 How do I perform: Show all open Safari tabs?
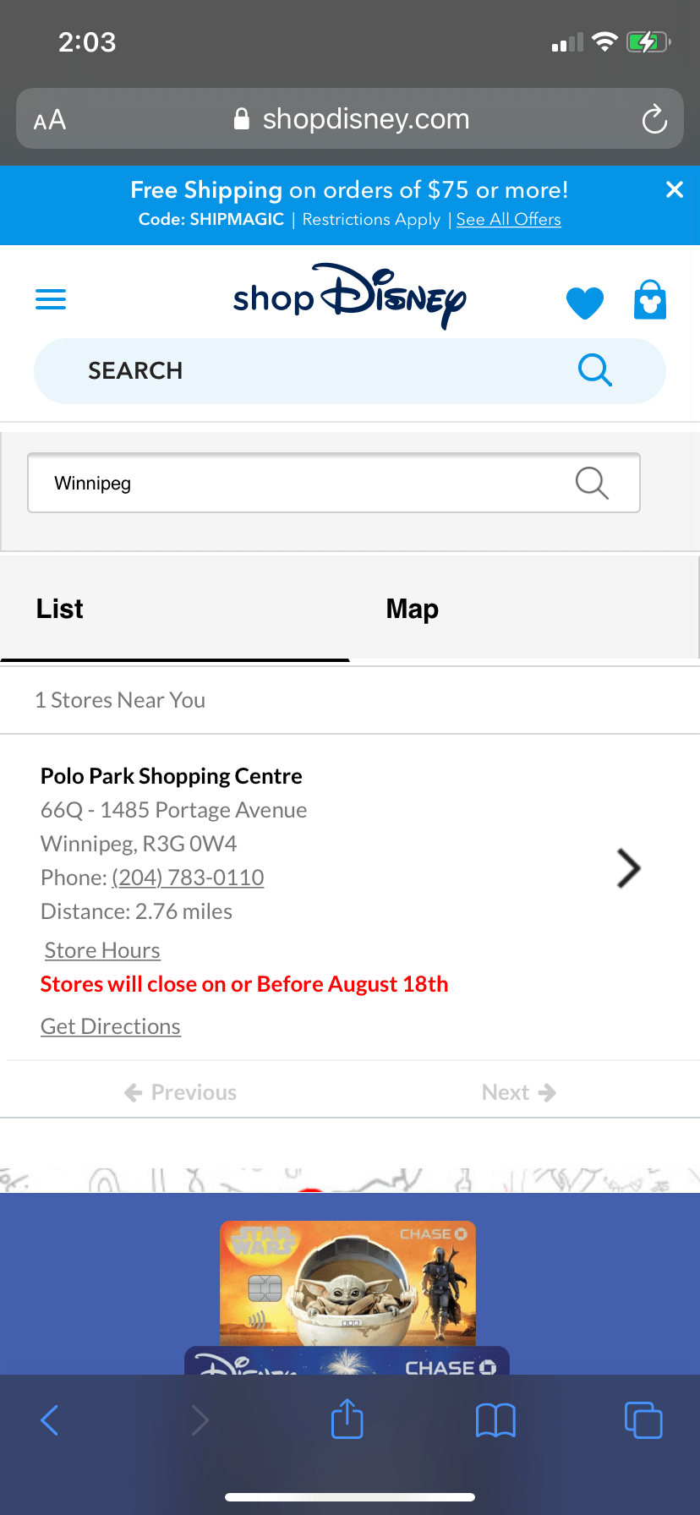643,1420
